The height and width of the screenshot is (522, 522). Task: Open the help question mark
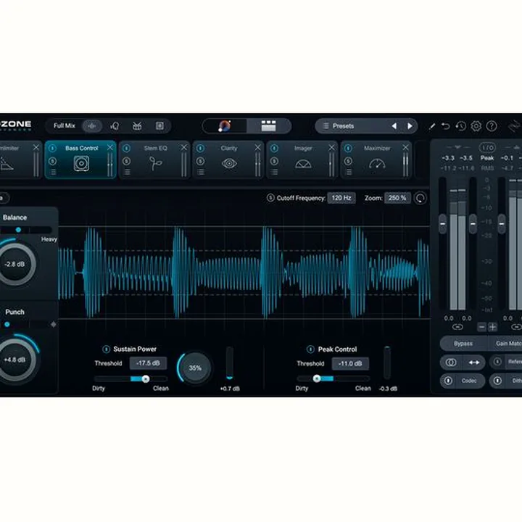pos(492,126)
